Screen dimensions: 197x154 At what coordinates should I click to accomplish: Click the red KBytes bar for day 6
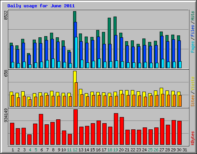point(41,129)
